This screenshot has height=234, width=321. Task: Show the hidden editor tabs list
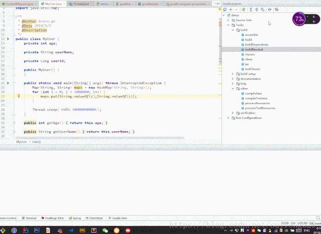(217, 4)
